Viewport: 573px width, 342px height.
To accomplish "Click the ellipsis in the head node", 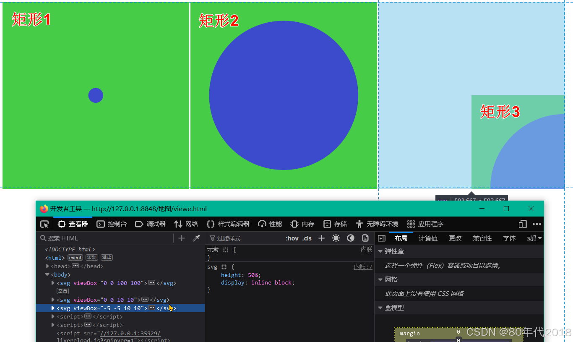I will point(75,266).
